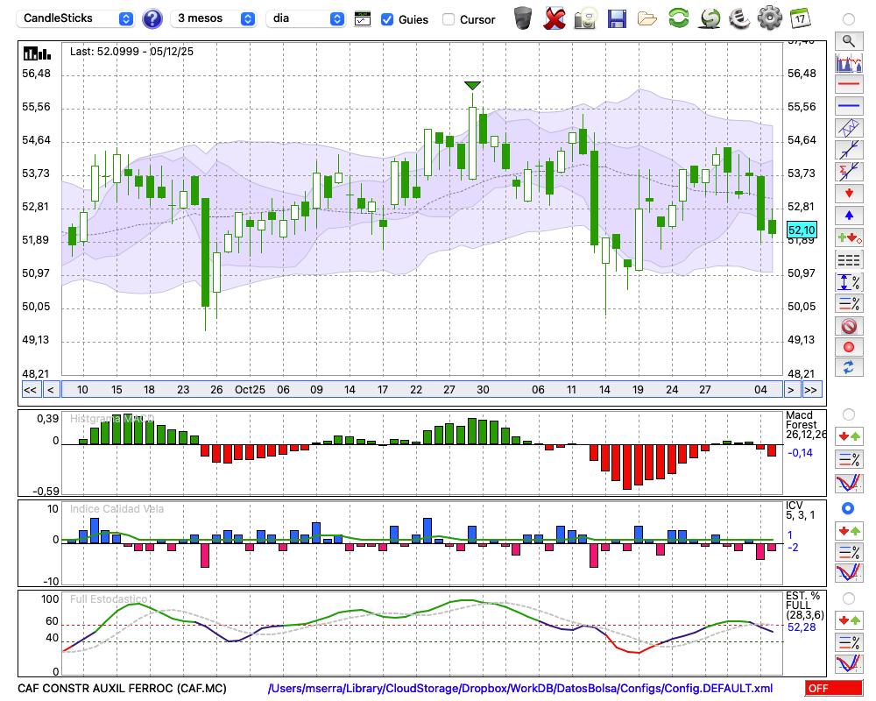The height and width of the screenshot is (701, 876).
Task: Open settings with the gear icon
Action: pyautogui.click(x=770, y=18)
